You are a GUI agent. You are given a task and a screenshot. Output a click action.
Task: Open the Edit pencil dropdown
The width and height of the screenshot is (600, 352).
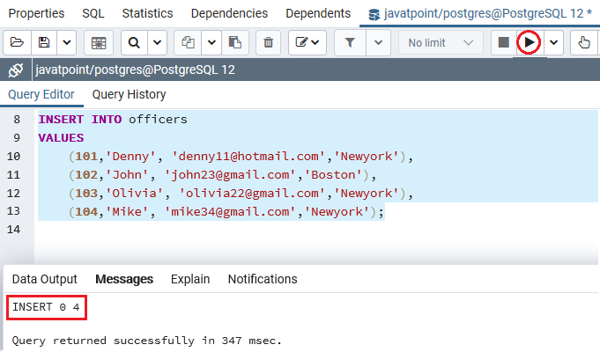(x=307, y=42)
